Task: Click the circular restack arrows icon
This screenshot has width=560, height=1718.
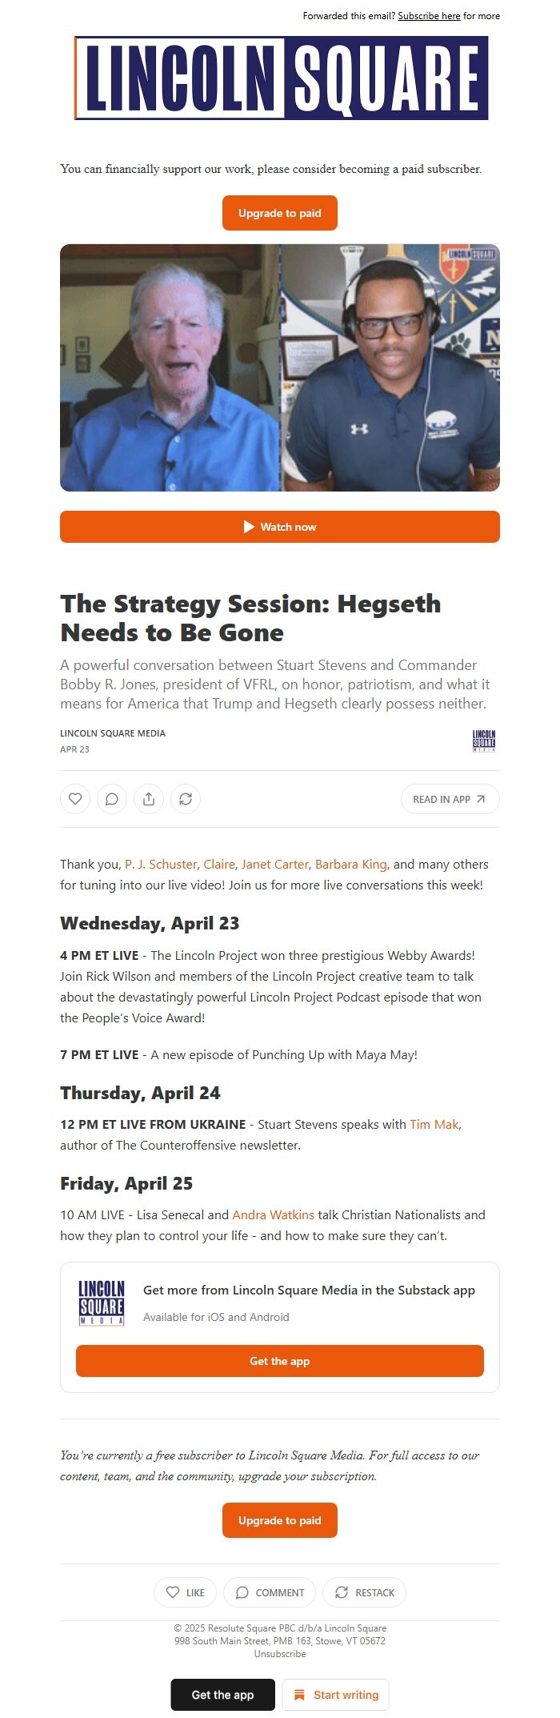Action: (186, 799)
